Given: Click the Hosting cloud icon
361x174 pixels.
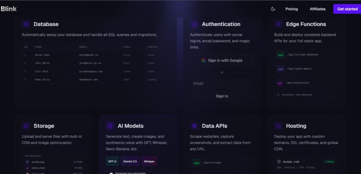Looking at the screenshot, I should 279,126.
